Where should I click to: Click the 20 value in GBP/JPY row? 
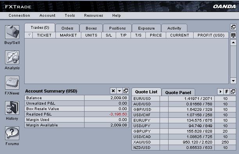pos(225,131)
